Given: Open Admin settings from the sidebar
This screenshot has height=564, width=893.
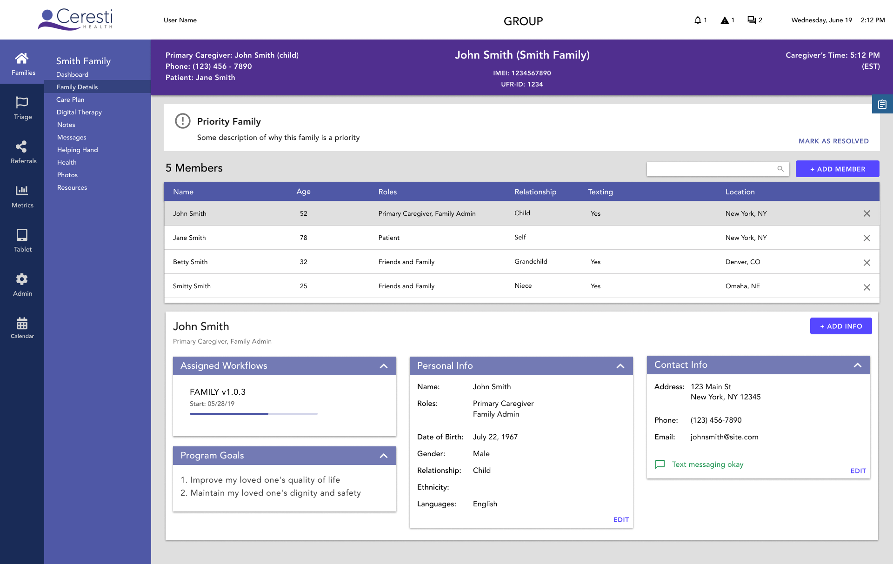Looking at the screenshot, I should pos(22,284).
